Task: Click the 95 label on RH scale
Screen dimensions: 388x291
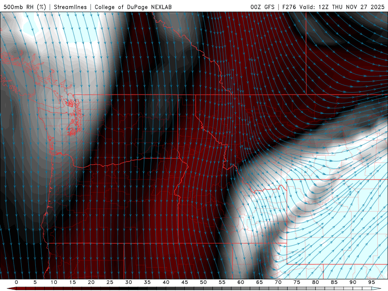Action: coord(372,282)
